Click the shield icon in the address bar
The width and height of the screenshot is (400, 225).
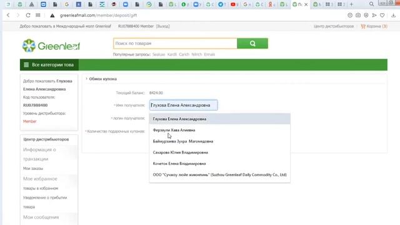366,15
